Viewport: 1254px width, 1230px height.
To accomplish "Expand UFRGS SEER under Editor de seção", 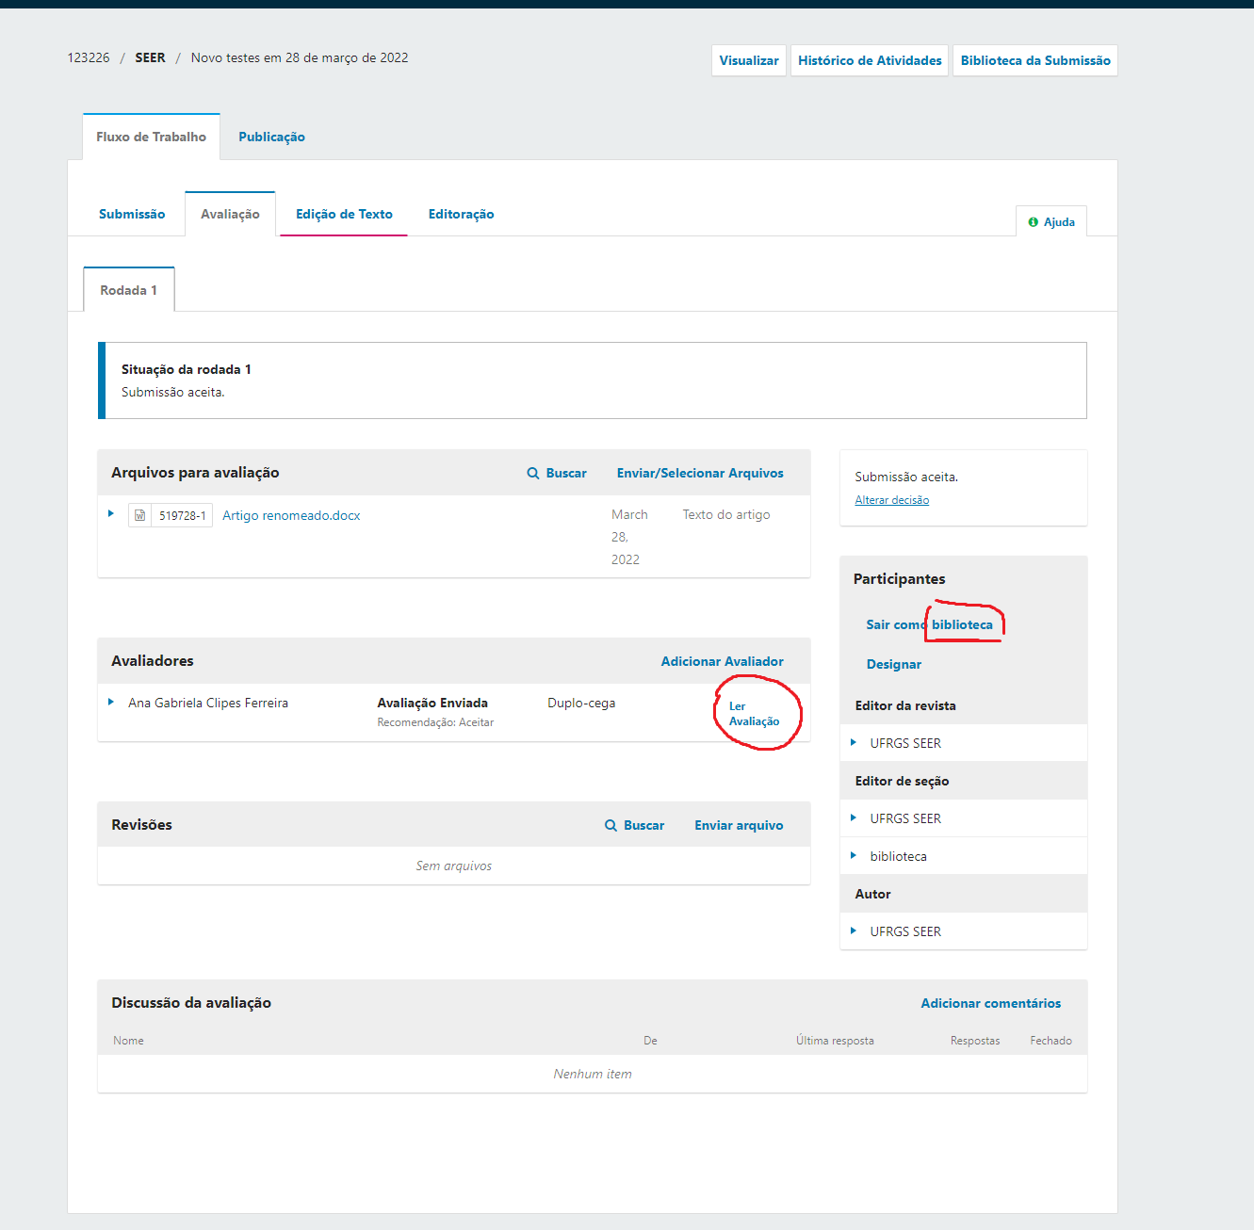I will tap(854, 818).
